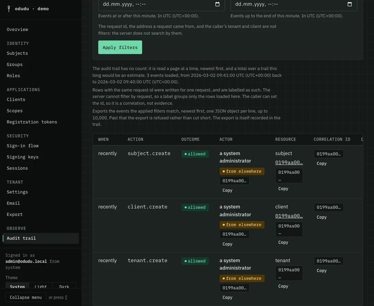This screenshot has width=374, height=306.
Task: View Sessions in the sidebar
Action: pos(41,168)
